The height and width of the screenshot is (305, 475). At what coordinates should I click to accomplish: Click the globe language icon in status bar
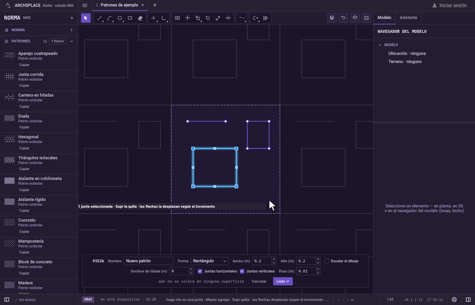[454, 300]
